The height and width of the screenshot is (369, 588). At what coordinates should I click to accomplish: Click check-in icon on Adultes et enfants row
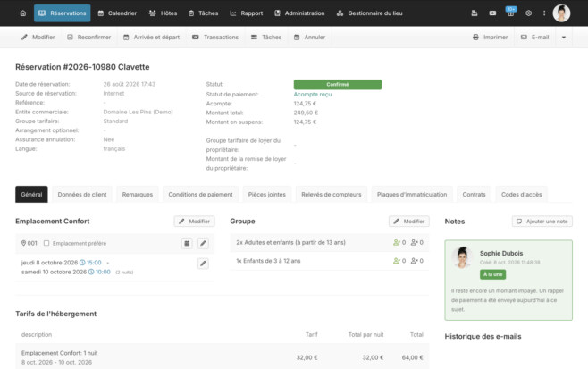click(397, 243)
